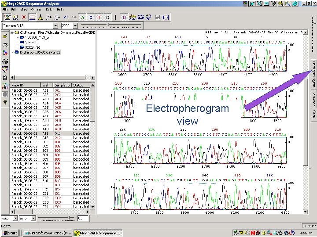Toggle the blue C base trace button

pos(91,17)
